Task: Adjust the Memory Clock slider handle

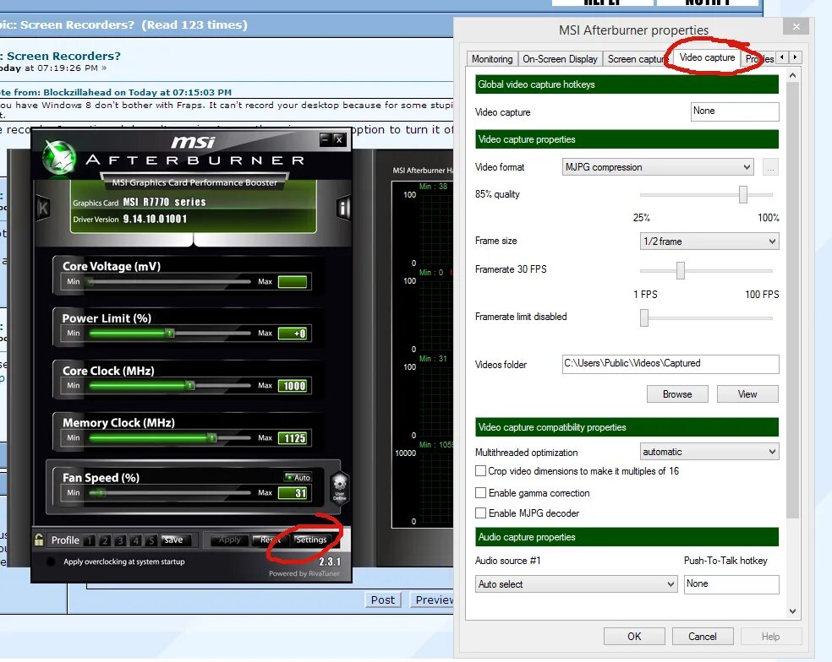Action: point(212,437)
